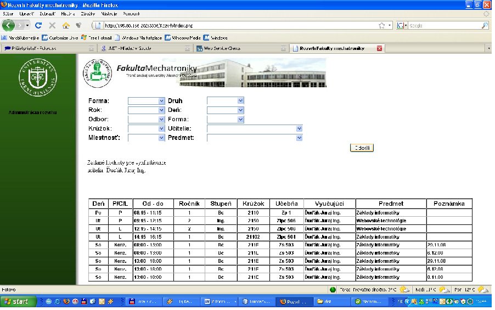Open the Customize Links bookmark
This screenshot has width=495, height=310.
60,37
